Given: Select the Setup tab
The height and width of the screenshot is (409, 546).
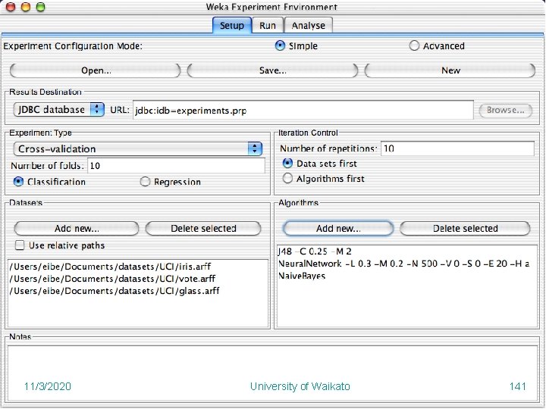Looking at the screenshot, I should 231,25.
